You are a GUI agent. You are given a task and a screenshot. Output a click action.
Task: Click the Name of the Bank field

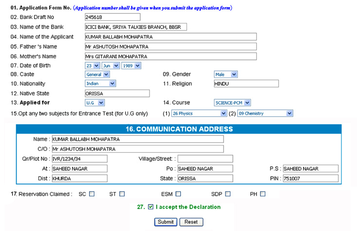pyautogui.click(x=136, y=27)
